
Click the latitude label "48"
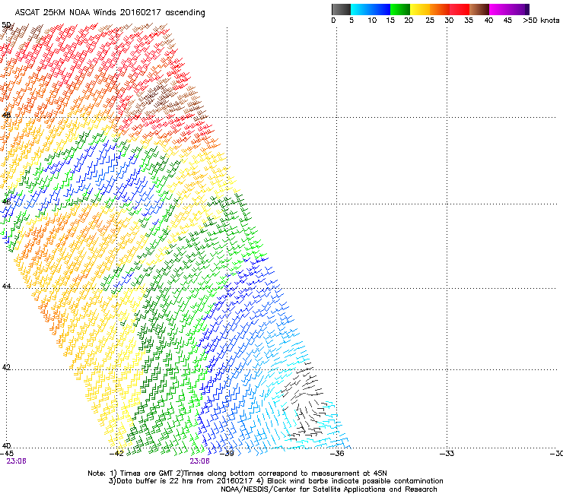(x=6, y=116)
